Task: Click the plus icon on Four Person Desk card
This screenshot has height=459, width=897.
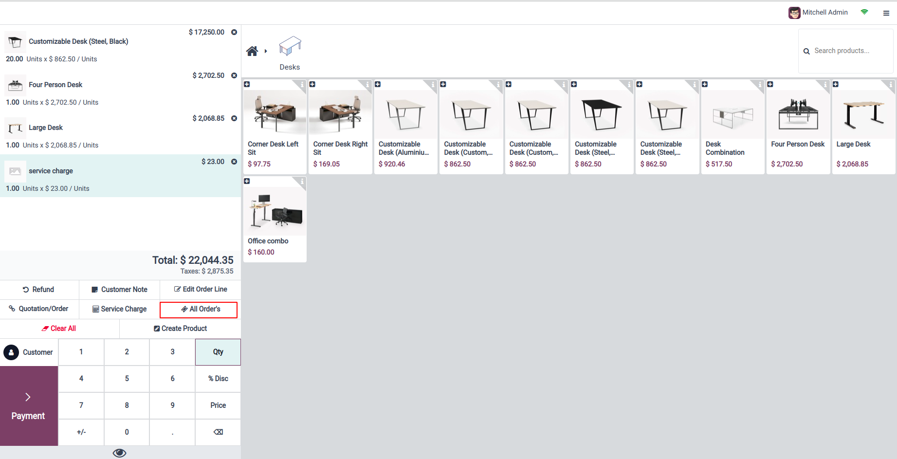Action: (x=770, y=84)
